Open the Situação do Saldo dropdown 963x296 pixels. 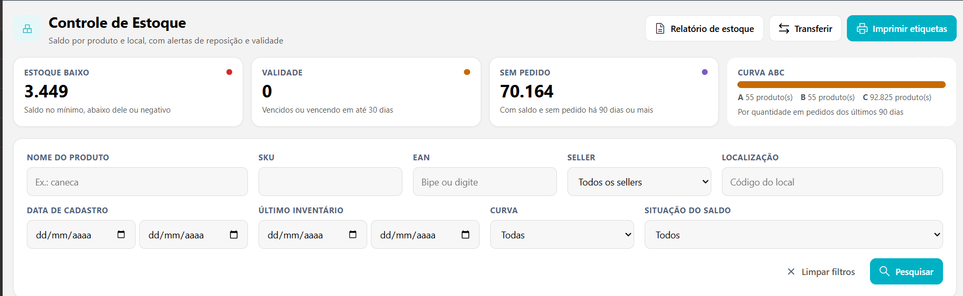coord(794,235)
